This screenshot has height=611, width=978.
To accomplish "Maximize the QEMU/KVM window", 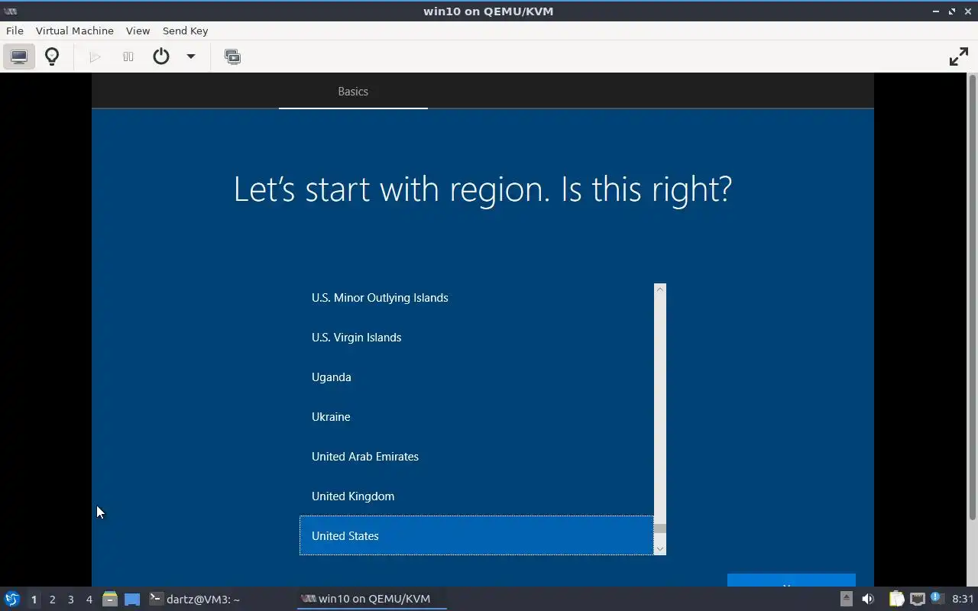I will (x=952, y=11).
